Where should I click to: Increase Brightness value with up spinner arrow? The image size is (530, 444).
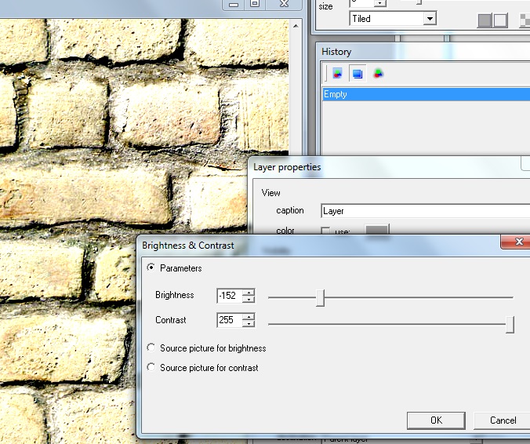(x=249, y=293)
